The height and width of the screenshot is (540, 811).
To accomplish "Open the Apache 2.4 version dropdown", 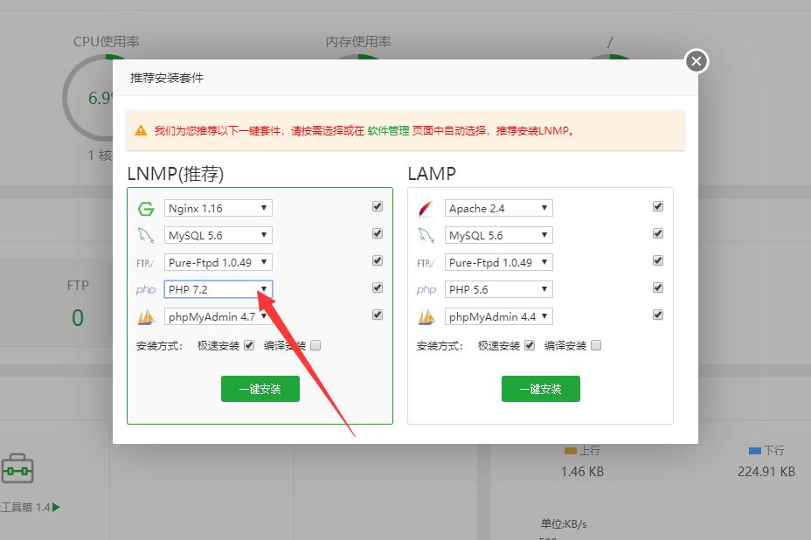I will pyautogui.click(x=499, y=208).
